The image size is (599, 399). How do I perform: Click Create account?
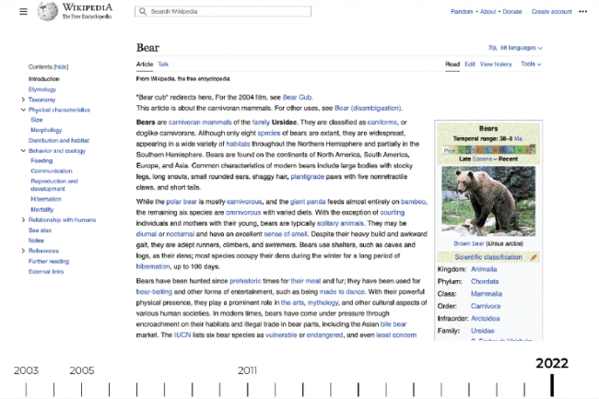pyautogui.click(x=552, y=11)
